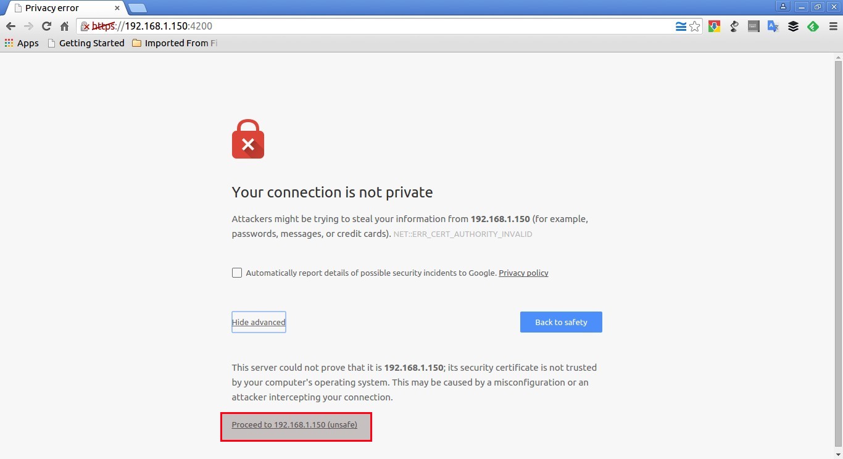Open the Chrome hamburger menu
This screenshot has height=459, width=843.
833,27
